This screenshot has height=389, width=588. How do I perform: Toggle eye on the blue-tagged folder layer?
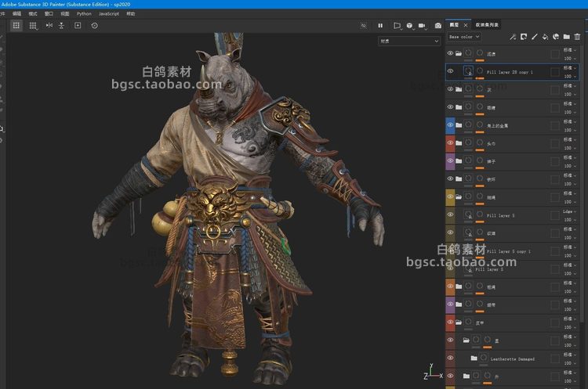point(450,125)
